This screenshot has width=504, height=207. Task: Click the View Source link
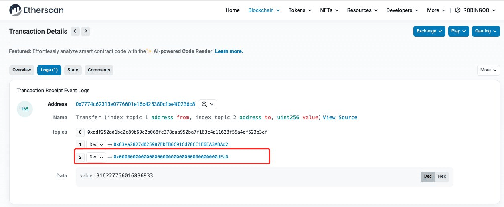coord(340,118)
